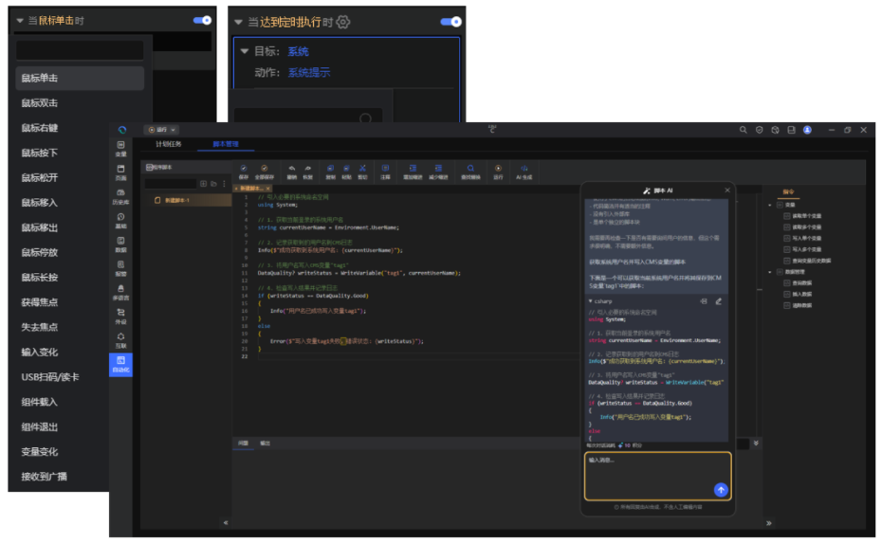This screenshot has height=543, width=882.
Task: Collapse the 变量 command tree group
Action: coord(769,205)
